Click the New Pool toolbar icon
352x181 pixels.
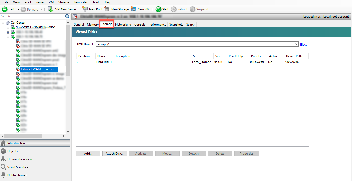click(x=85, y=9)
